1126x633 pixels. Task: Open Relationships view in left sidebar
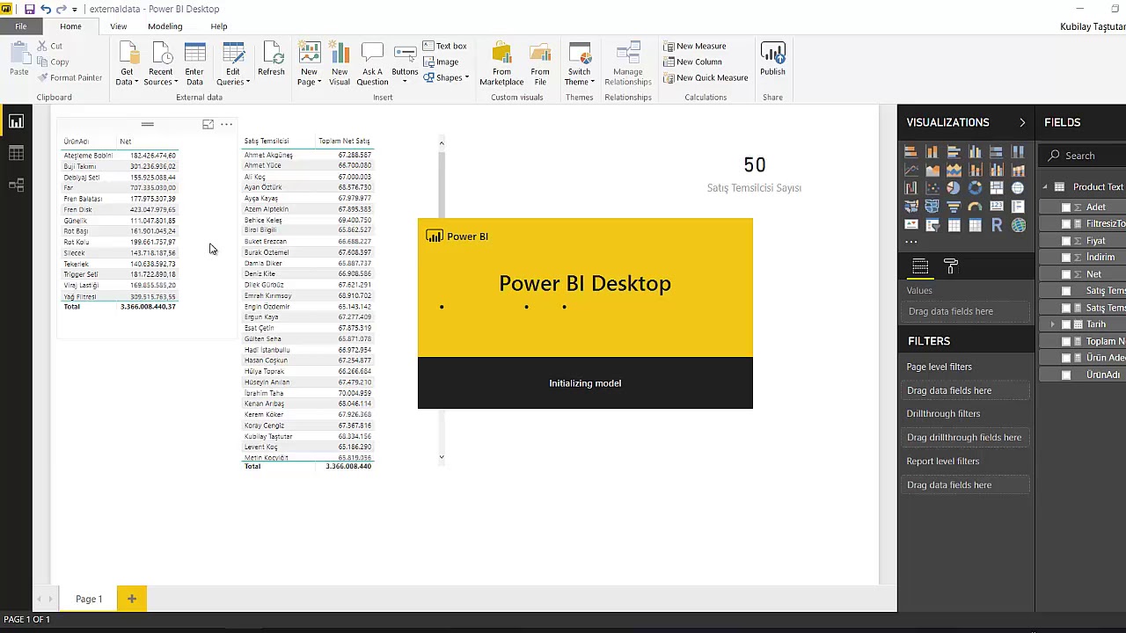pyautogui.click(x=16, y=186)
